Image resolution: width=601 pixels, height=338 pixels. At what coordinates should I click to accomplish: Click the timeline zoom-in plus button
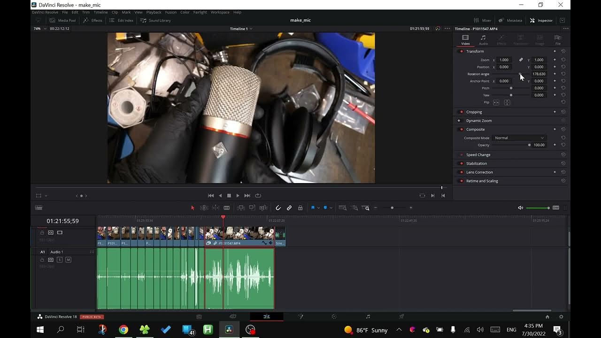pos(411,207)
